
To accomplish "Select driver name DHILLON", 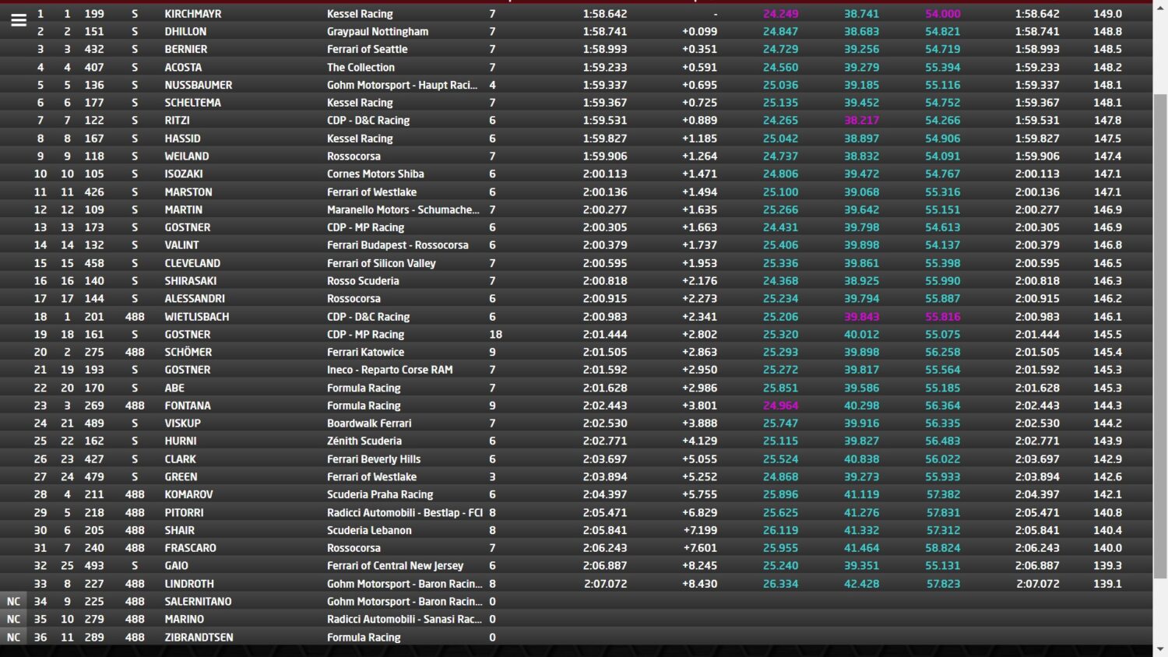I will [x=185, y=32].
